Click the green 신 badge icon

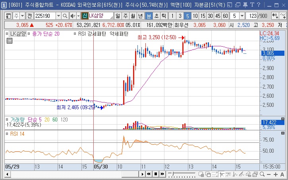(x=85, y=16)
